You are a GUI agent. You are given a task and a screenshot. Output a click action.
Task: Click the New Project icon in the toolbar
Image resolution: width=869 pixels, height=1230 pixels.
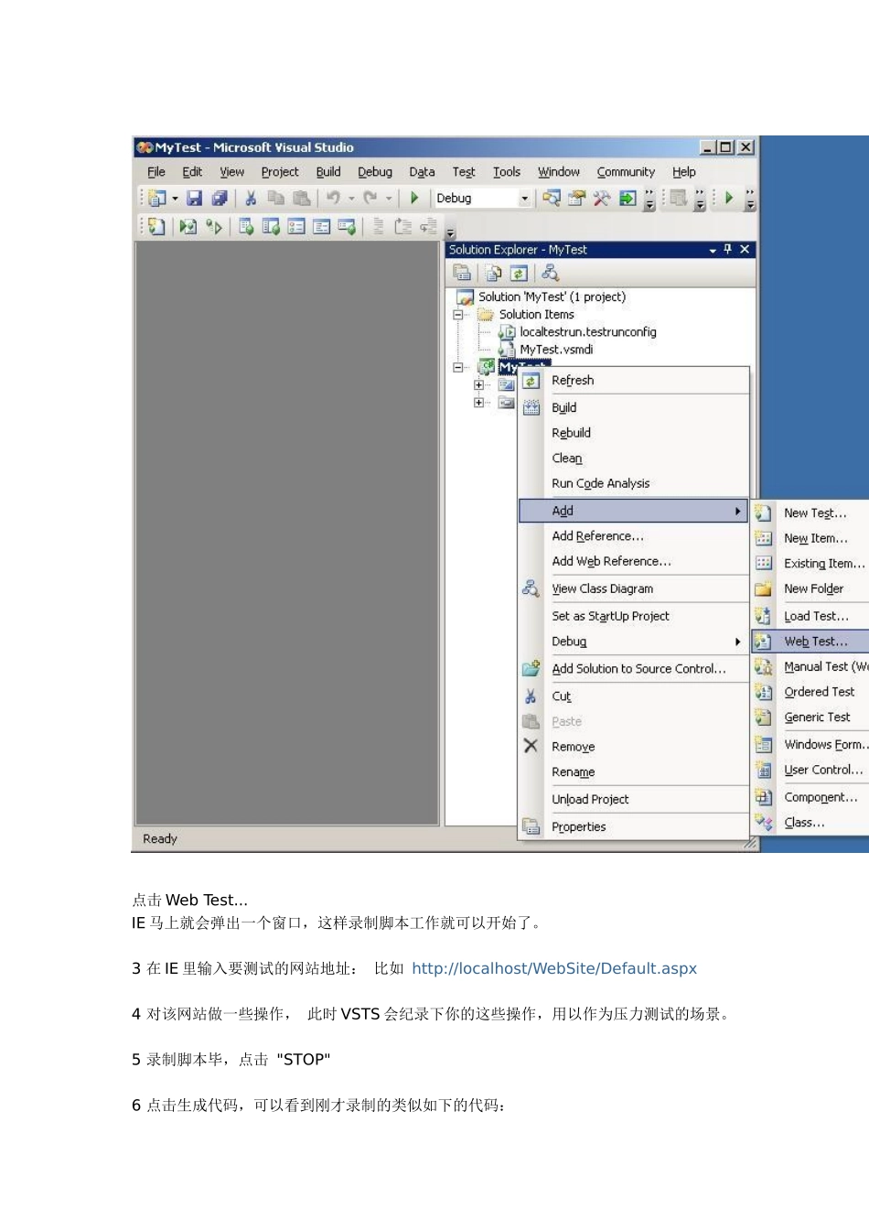(156, 198)
